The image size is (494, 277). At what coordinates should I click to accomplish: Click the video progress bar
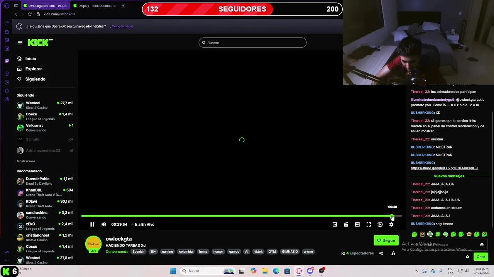click(242, 216)
